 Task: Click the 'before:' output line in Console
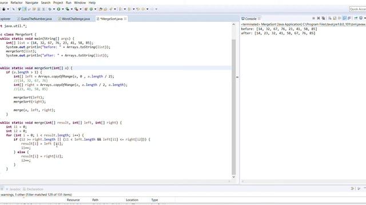click(x=279, y=29)
